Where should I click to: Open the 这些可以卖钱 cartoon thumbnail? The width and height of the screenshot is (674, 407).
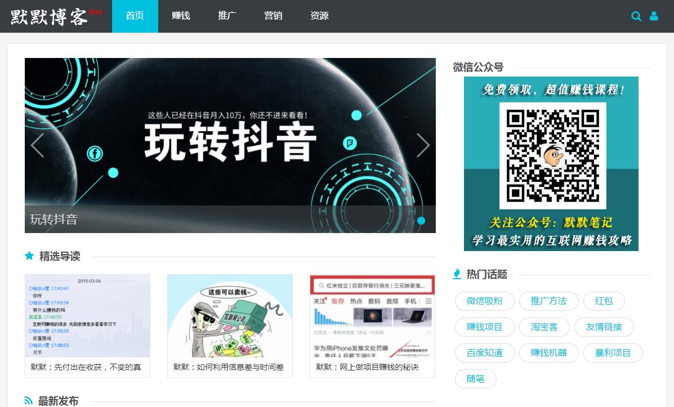pyautogui.click(x=230, y=316)
